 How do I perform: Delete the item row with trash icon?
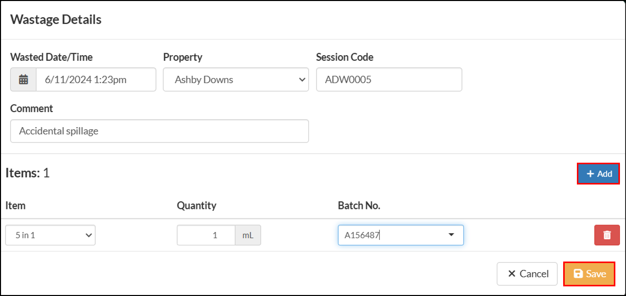(x=607, y=235)
